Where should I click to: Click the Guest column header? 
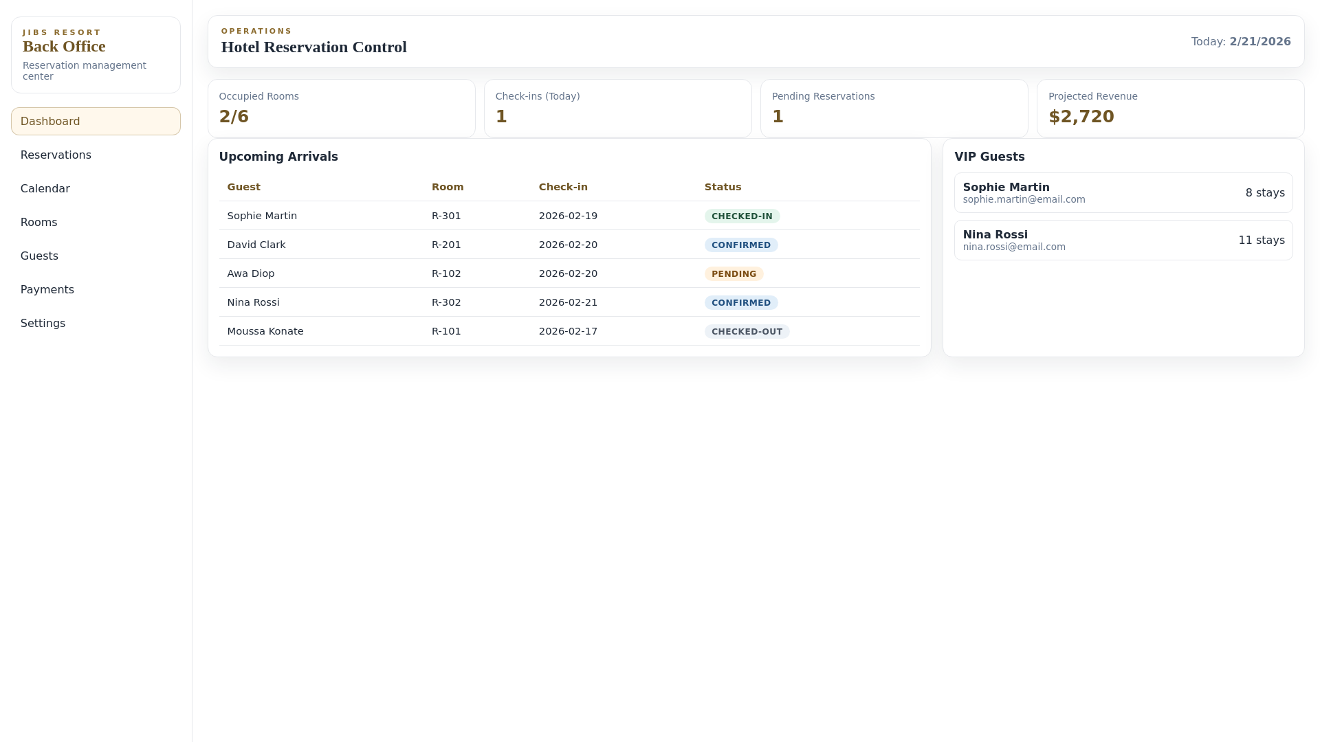(243, 187)
